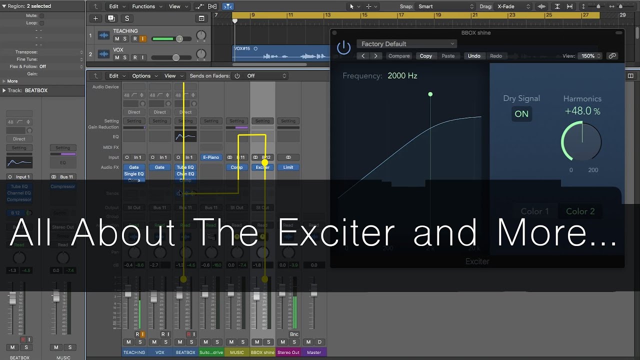Click the Sends on Faders power icon
The height and width of the screenshot is (360, 640).
(x=237, y=76)
